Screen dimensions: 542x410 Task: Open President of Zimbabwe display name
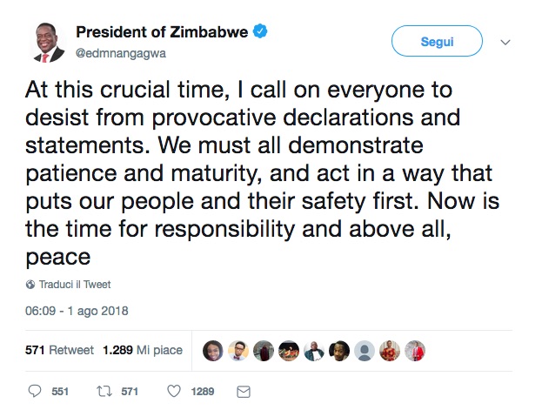click(162, 32)
